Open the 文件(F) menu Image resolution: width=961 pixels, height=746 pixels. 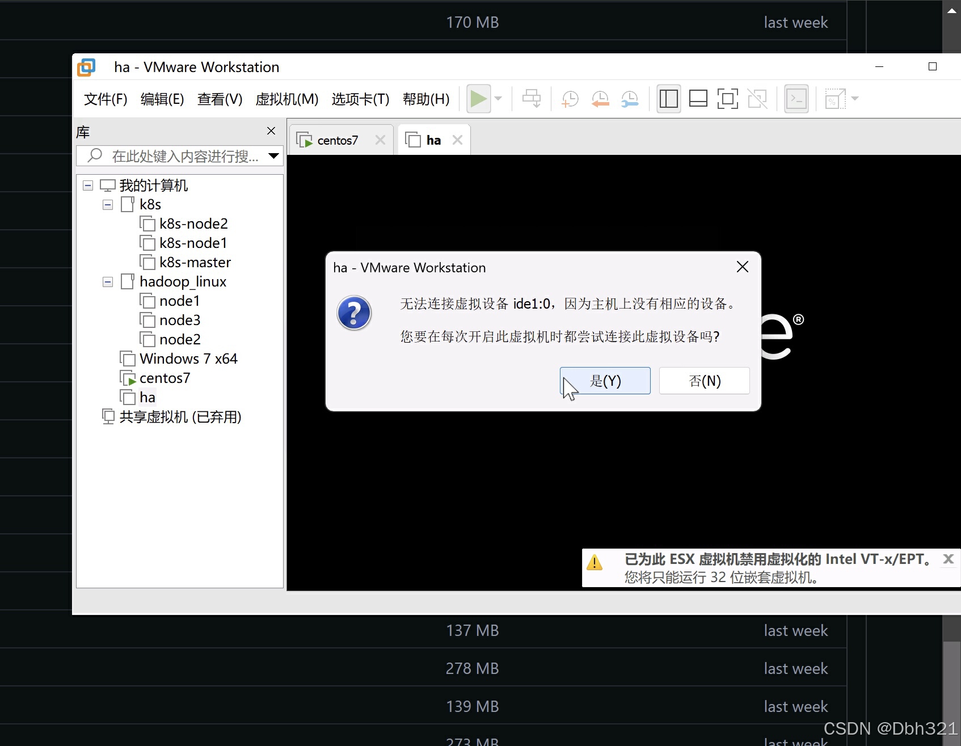(x=106, y=99)
